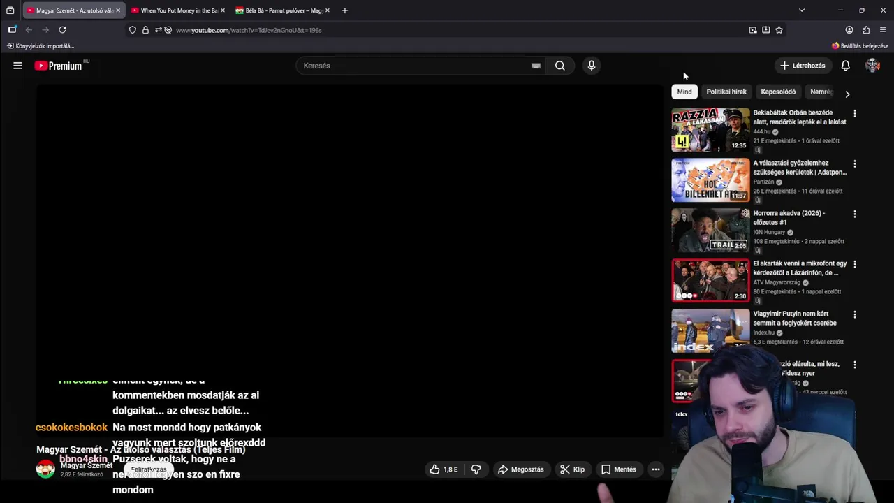Go back with browser back arrow
The height and width of the screenshot is (503, 894).
tap(29, 30)
